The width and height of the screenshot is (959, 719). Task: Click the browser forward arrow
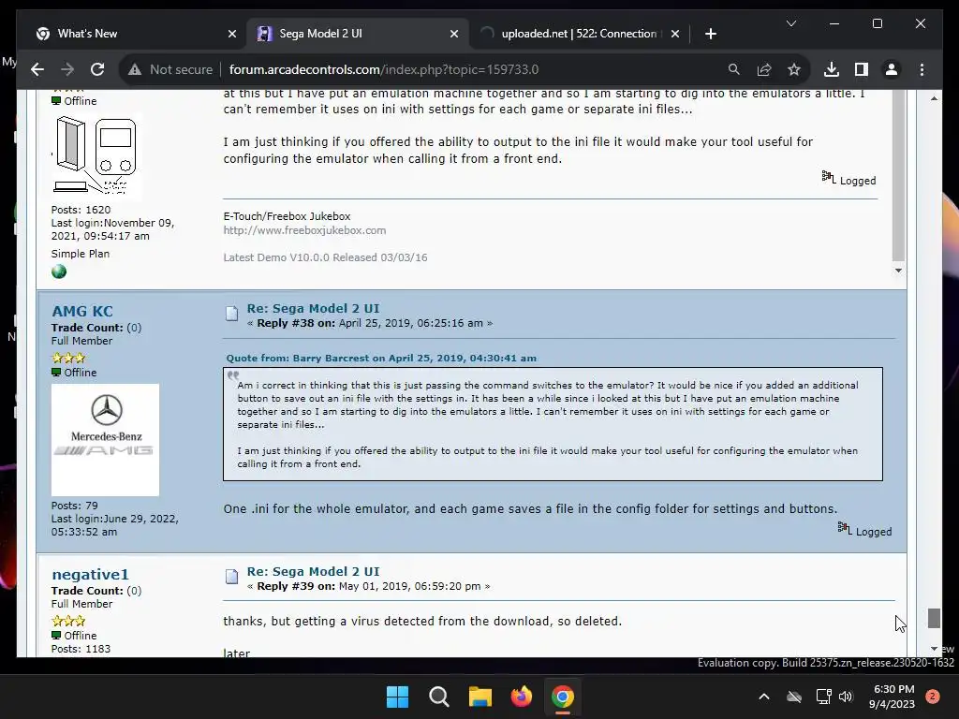pos(67,69)
